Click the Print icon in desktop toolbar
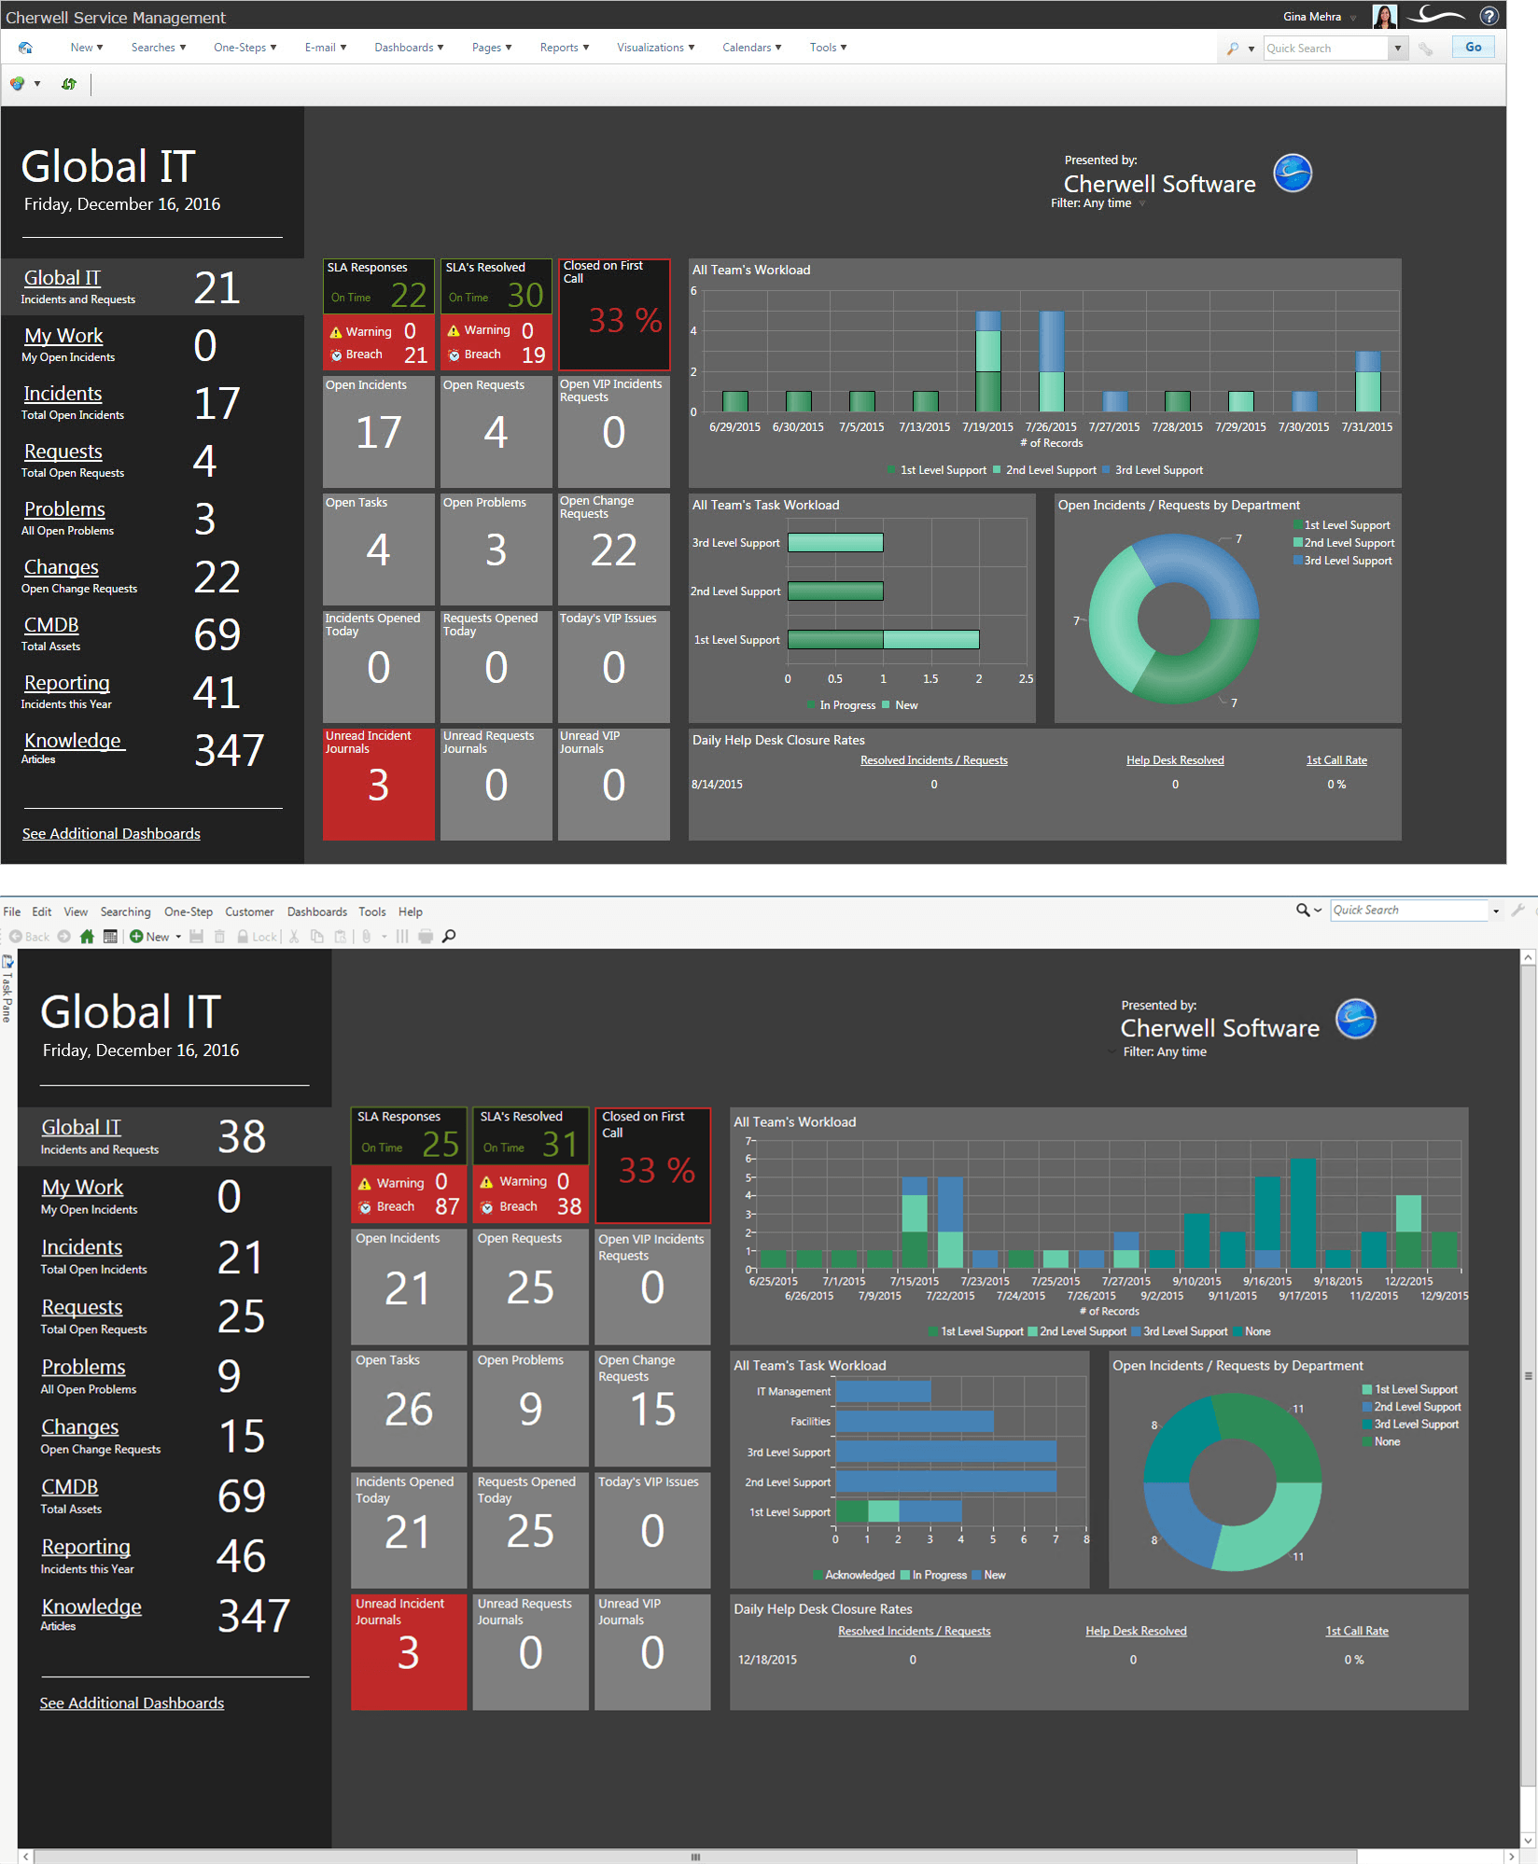The height and width of the screenshot is (1864, 1538). (426, 937)
